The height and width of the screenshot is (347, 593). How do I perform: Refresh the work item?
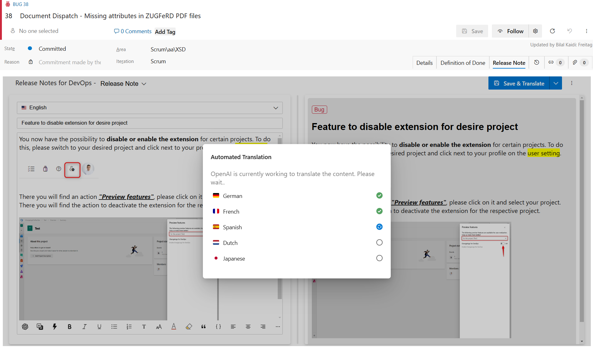[552, 31]
